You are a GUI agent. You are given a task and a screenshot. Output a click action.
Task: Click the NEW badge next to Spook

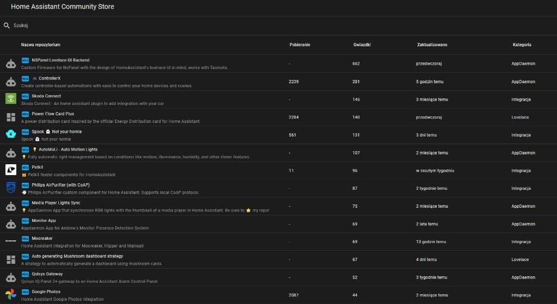(x=25, y=132)
